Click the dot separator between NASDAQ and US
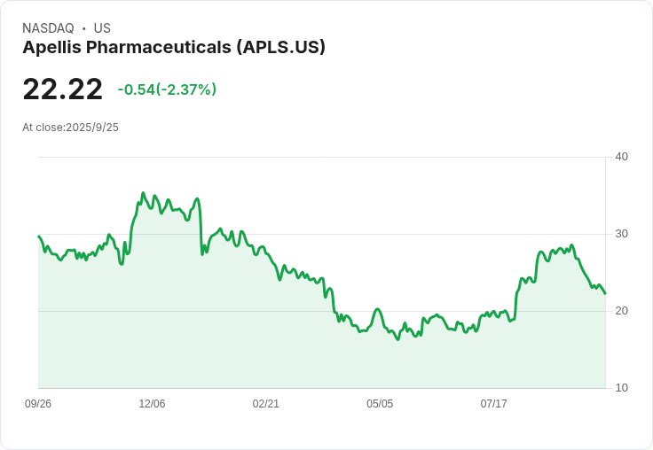 (x=84, y=28)
